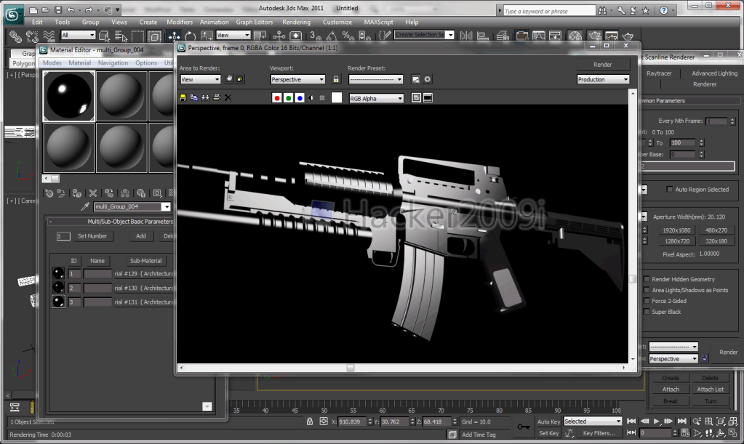Open the Modifiers menu

(180, 23)
